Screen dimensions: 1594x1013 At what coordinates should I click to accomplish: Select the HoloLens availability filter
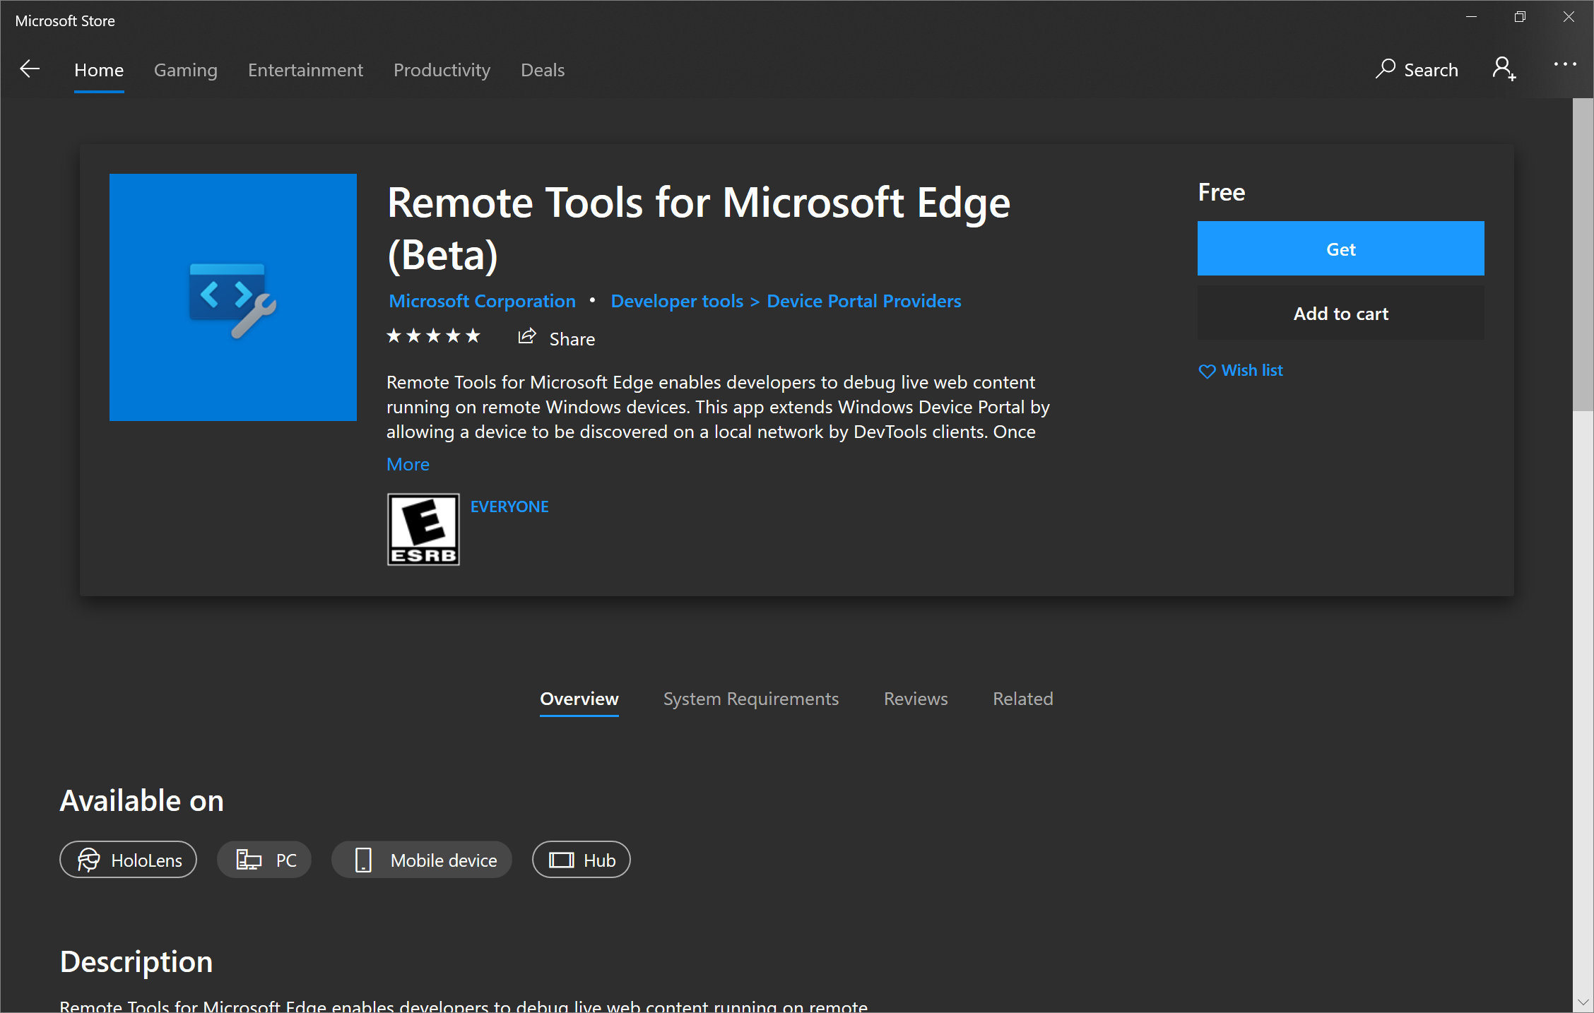point(128,860)
